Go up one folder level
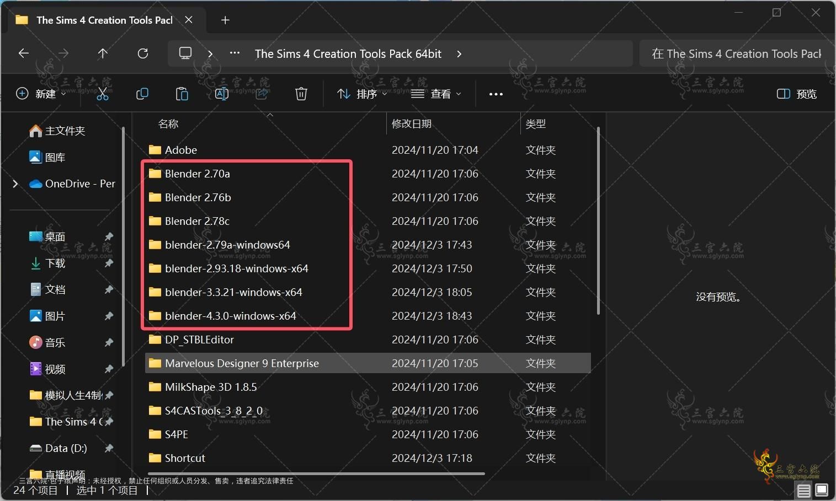This screenshot has width=836, height=501. (x=103, y=53)
